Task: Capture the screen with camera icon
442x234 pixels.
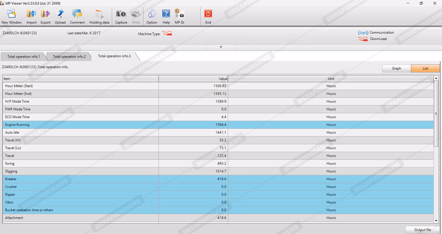Action: coord(121,17)
